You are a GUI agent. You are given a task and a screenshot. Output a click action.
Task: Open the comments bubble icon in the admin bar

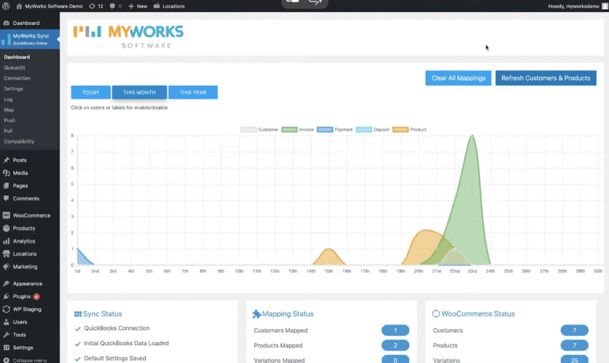point(112,6)
